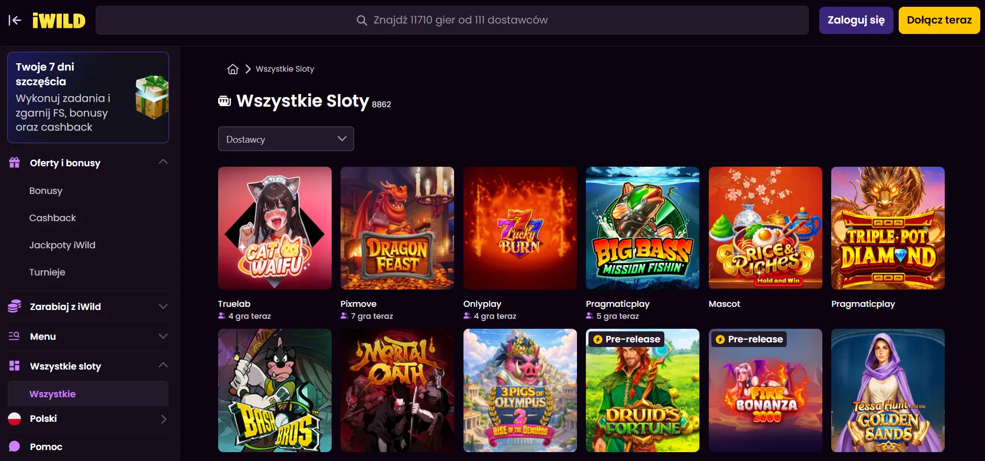Collapse the sidebar with the arrow icon

click(x=15, y=20)
